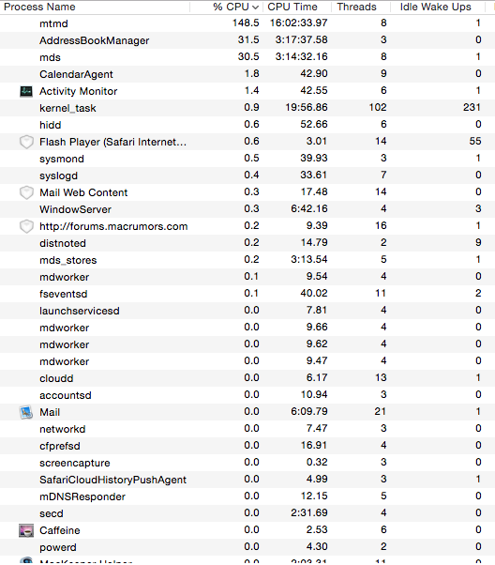Select Mail Web Content process name
The height and width of the screenshot is (565, 495).
83,192
